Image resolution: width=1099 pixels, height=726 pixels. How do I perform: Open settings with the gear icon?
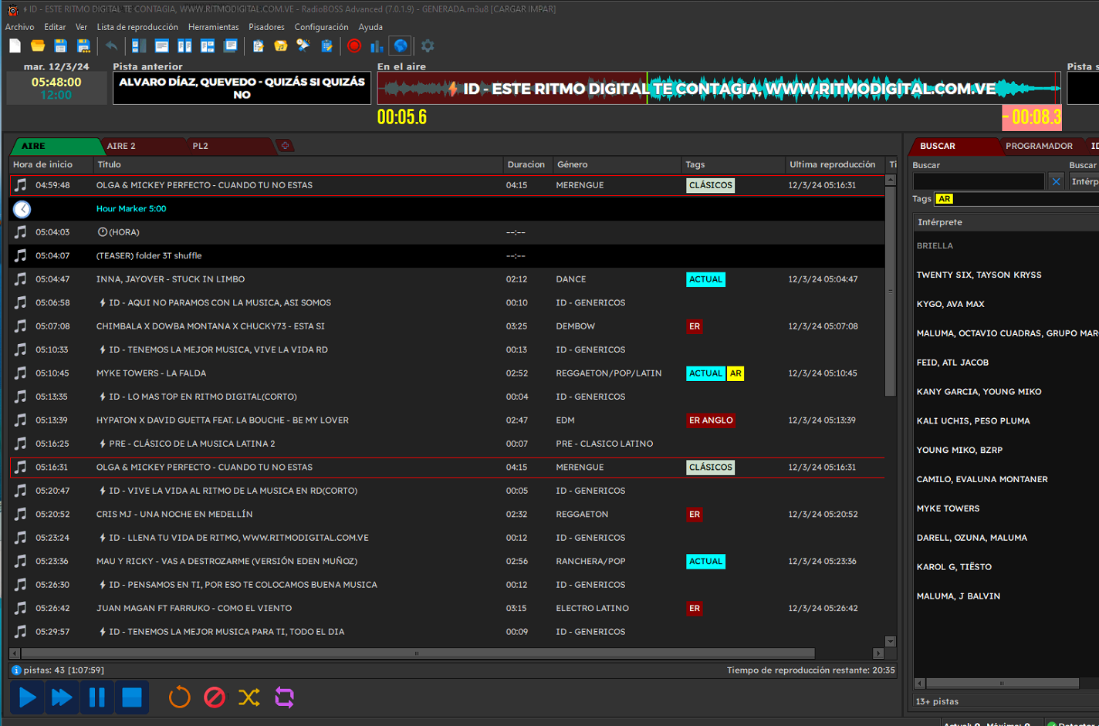coord(428,46)
